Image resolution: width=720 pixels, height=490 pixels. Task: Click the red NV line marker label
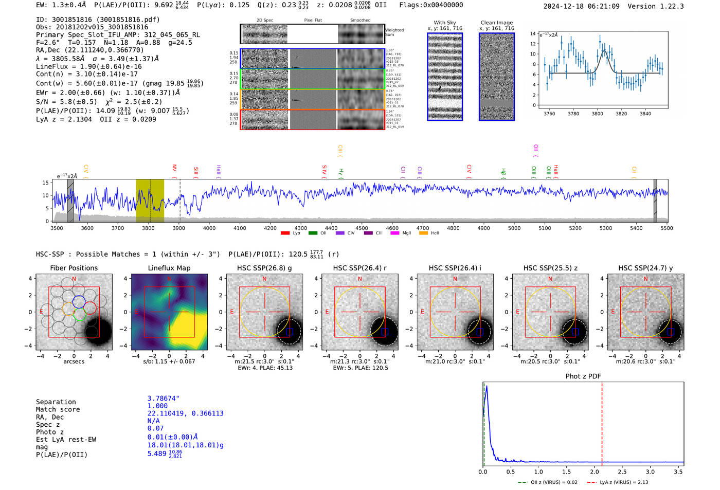pyautogui.click(x=174, y=169)
